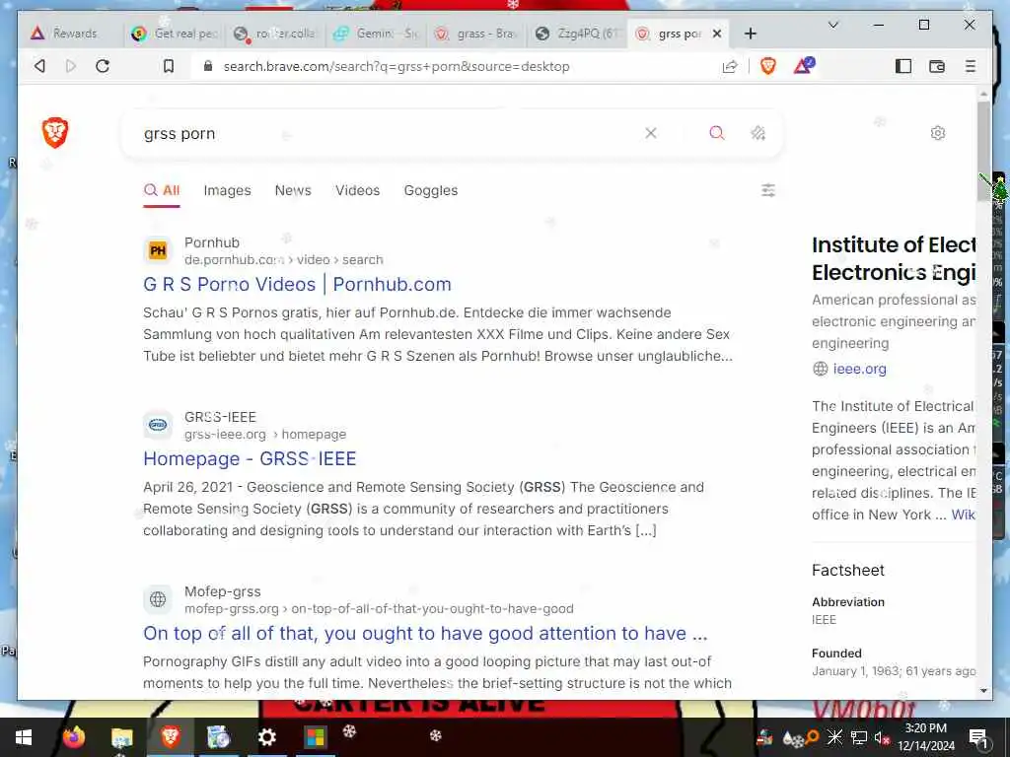Bookmark this page using the bookmark icon
Viewport: 1010px width, 757px height.
(x=168, y=66)
